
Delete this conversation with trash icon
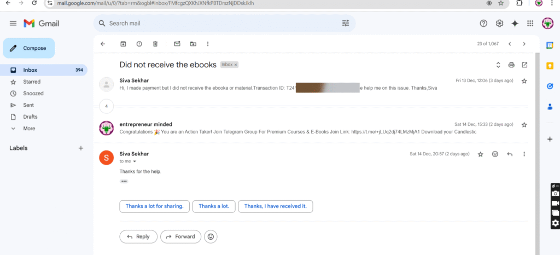click(155, 44)
